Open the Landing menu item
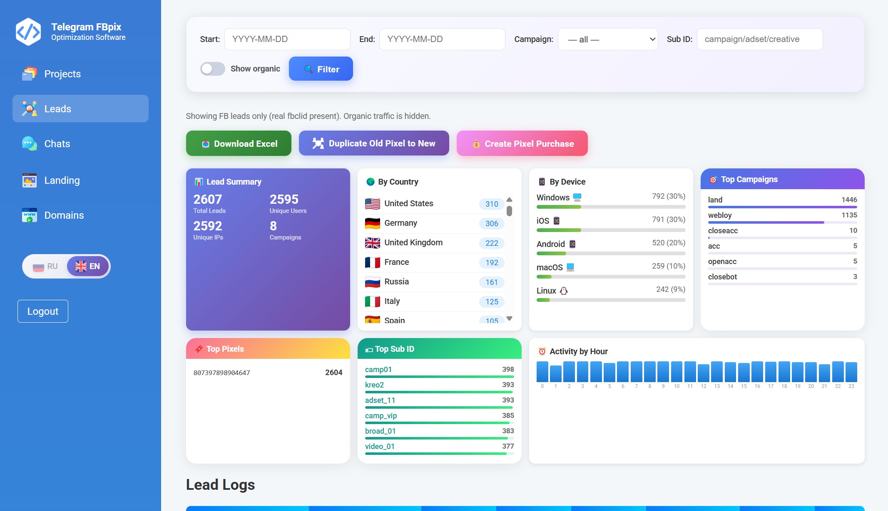 coord(80,180)
